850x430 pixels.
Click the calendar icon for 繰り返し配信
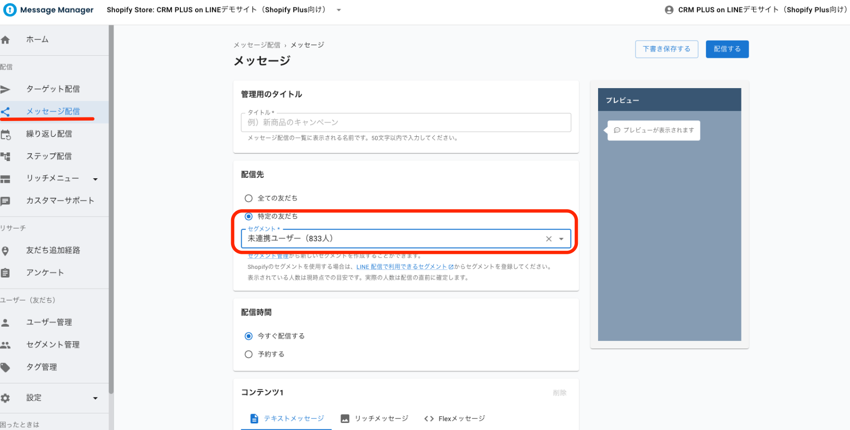[x=6, y=134]
